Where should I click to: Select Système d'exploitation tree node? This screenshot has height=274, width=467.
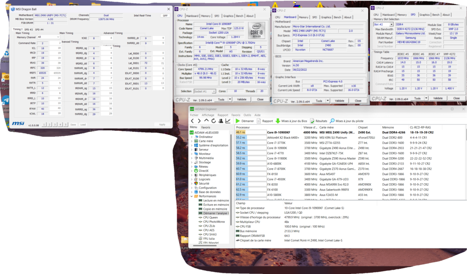pyautogui.click(x=213, y=145)
